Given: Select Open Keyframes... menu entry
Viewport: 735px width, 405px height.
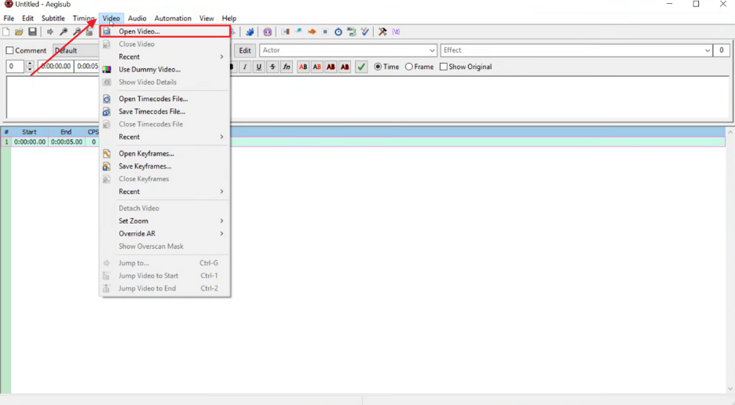Looking at the screenshot, I should coord(164,154).
